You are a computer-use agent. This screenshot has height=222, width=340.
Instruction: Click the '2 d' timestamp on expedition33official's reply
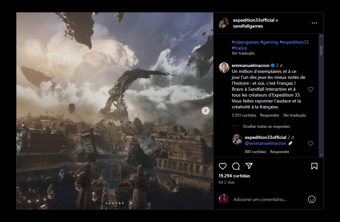(291, 138)
